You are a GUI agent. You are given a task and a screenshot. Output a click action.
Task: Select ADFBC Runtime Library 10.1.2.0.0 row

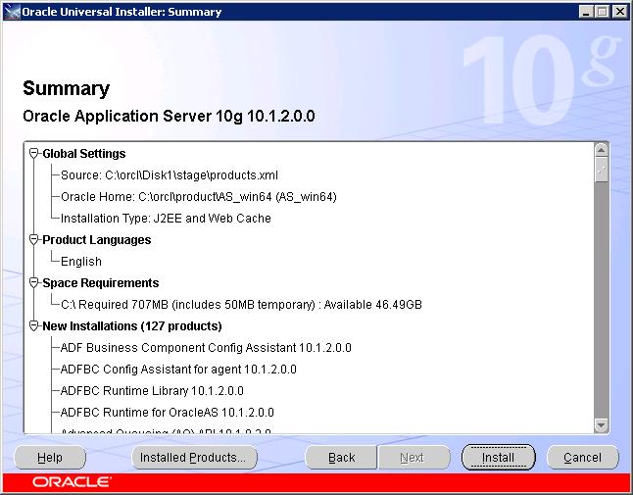click(152, 391)
